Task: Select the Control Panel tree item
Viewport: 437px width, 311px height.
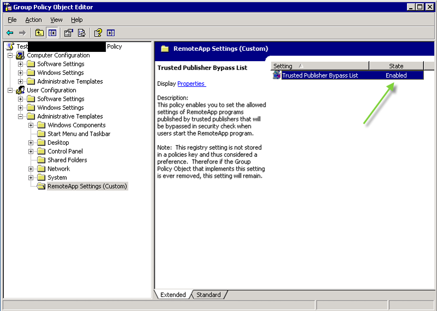Action: (65, 151)
